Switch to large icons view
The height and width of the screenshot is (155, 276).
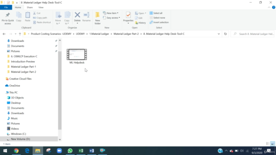pyautogui.click(x=273, y=144)
